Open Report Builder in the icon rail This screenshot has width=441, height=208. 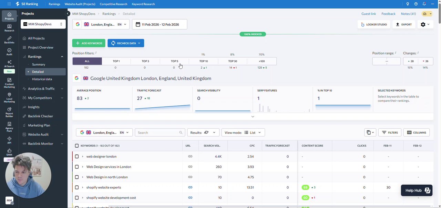9,112
